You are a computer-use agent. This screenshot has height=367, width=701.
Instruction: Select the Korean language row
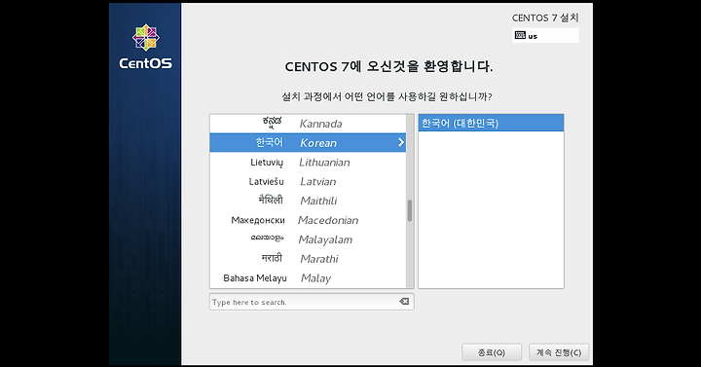[308, 142]
